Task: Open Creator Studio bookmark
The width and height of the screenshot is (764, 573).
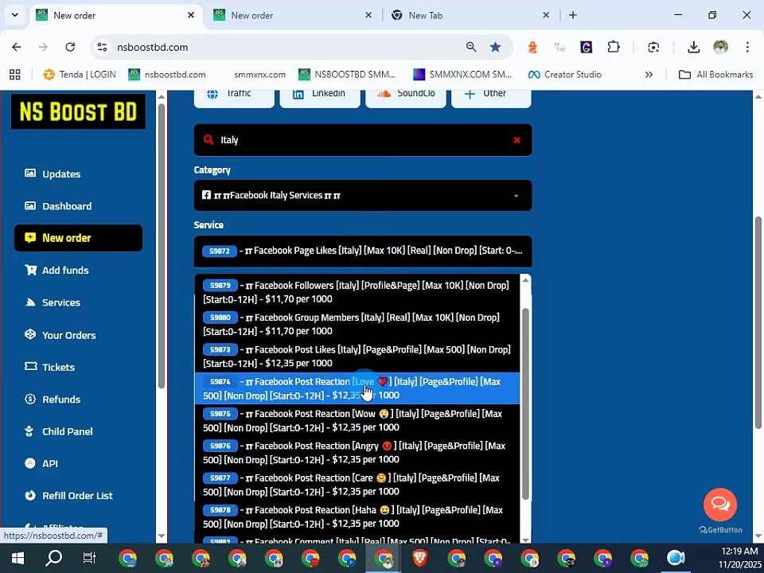Action: click(x=565, y=75)
